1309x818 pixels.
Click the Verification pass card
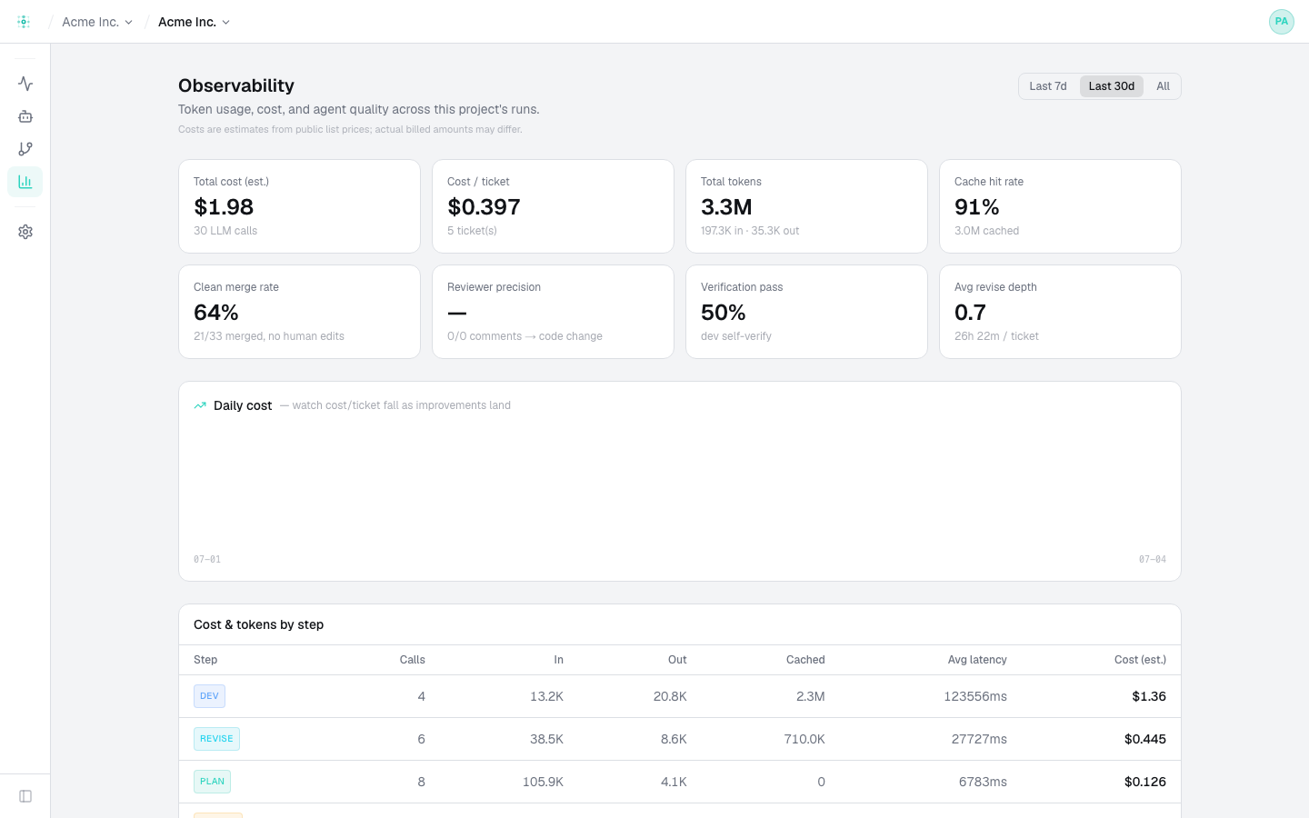coord(806,312)
